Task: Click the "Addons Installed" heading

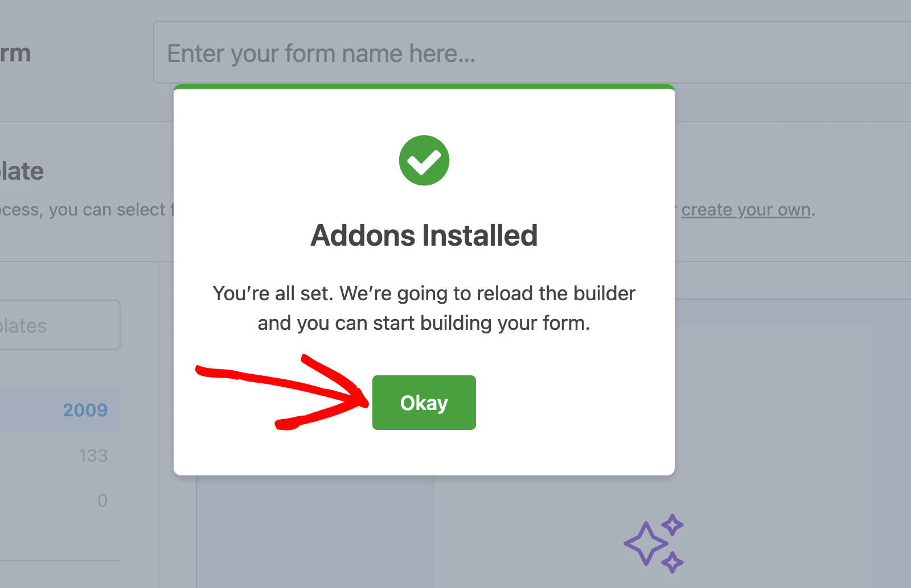Action: pyautogui.click(x=424, y=235)
